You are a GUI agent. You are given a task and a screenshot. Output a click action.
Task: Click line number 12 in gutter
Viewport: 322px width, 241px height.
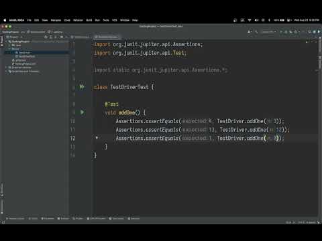(x=72, y=138)
